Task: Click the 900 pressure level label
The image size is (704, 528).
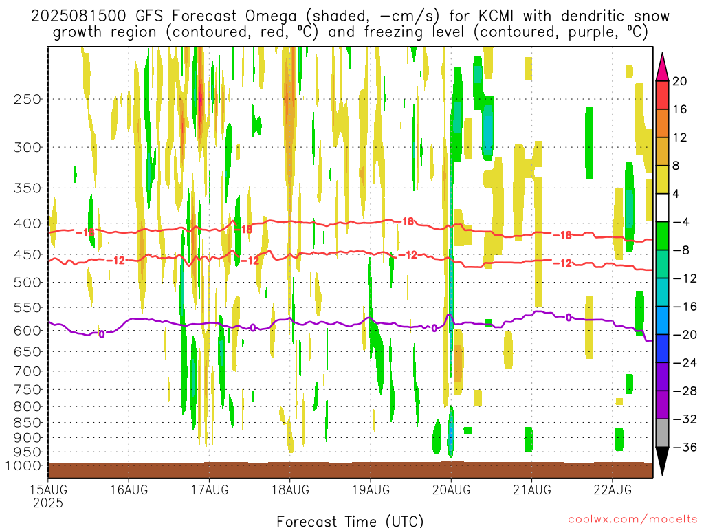Action: pos(27,438)
